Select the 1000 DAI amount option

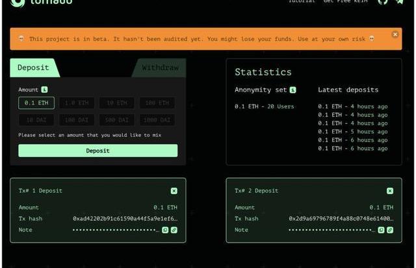[x=157, y=120]
